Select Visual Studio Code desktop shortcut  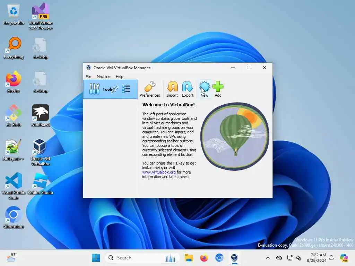[14, 186]
